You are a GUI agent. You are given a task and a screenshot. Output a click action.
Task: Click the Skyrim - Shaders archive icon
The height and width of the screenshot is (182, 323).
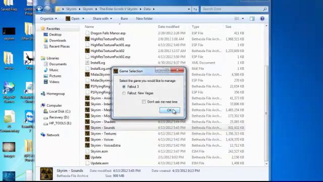[87, 122]
